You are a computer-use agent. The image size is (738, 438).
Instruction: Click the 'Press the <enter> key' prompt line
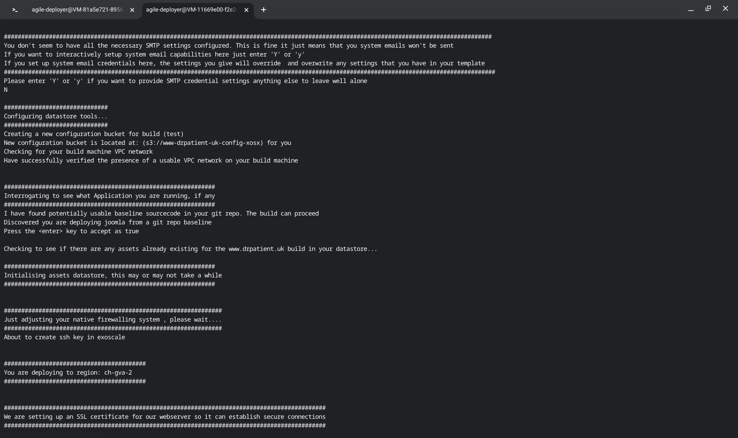pos(71,231)
